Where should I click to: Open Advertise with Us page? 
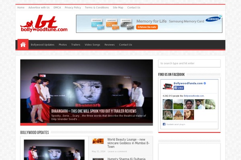tap(39, 8)
